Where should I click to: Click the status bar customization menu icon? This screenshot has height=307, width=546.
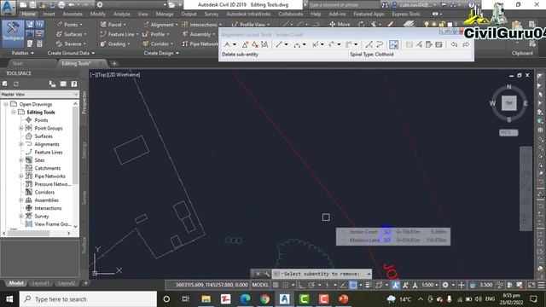coord(541,285)
